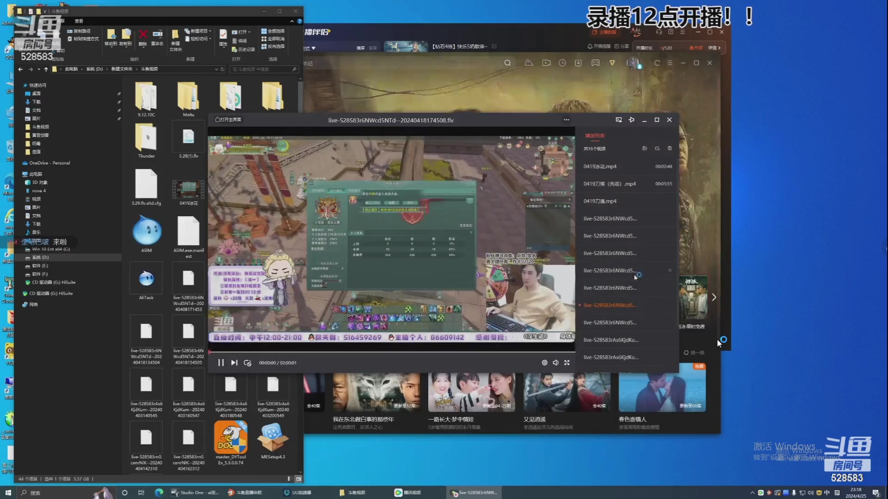Image resolution: width=888 pixels, height=499 pixels.
Task: Open Windows Start menu
Action: [8, 493]
